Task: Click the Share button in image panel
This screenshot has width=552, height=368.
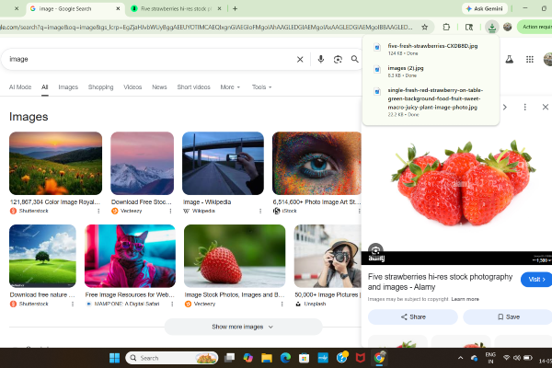Action: click(x=413, y=316)
